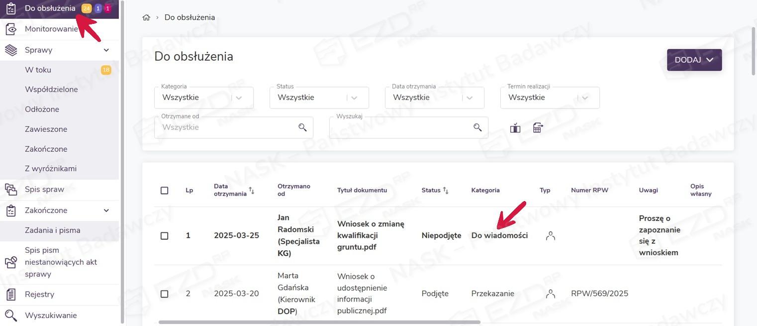Go to Spis spraw menu item
Viewport: 757px width, 326px height.
[x=45, y=190]
